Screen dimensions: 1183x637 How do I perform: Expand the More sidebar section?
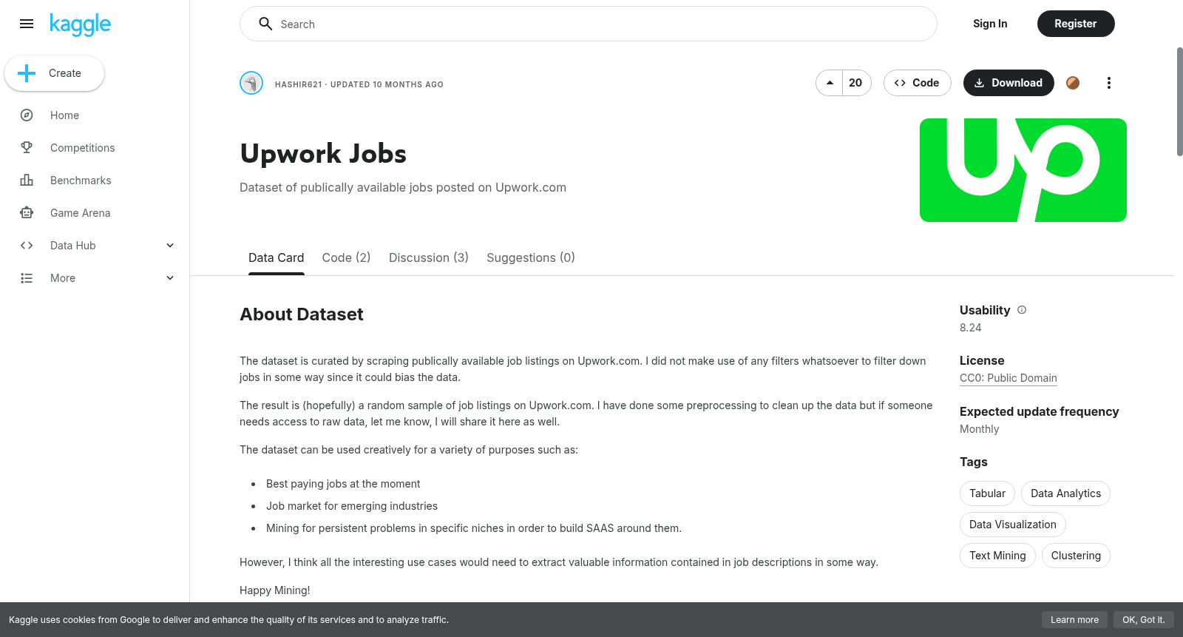coord(95,278)
